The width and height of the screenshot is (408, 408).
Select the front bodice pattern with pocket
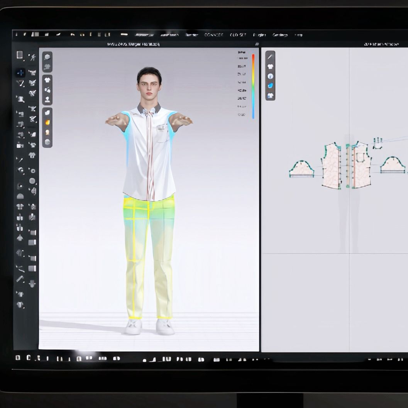361,165
